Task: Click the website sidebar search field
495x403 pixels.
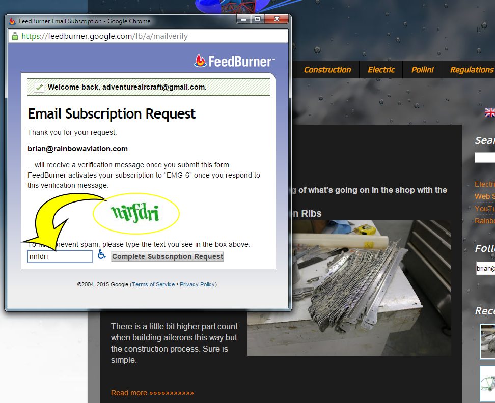Action: (x=485, y=157)
